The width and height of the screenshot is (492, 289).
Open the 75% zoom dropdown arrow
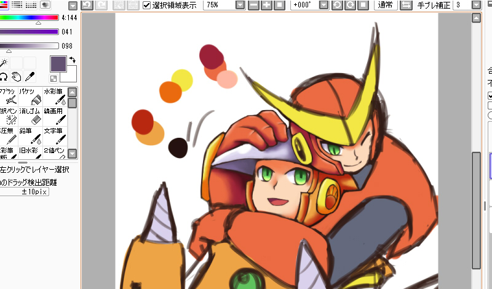click(x=240, y=5)
